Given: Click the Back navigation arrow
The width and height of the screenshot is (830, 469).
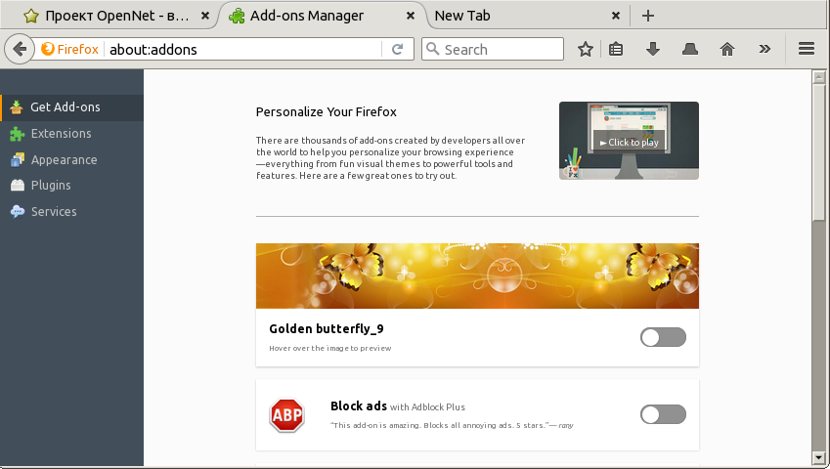Looking at the screenshot, I should [x=18, y=49].
